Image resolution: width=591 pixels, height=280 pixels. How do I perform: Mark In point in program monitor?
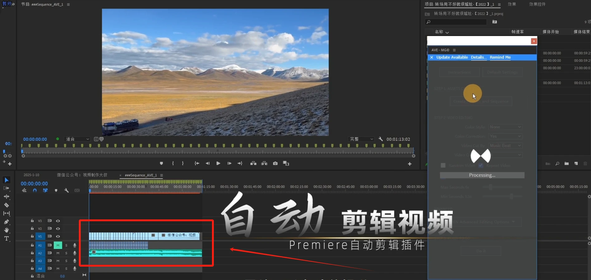coord(173,163)
